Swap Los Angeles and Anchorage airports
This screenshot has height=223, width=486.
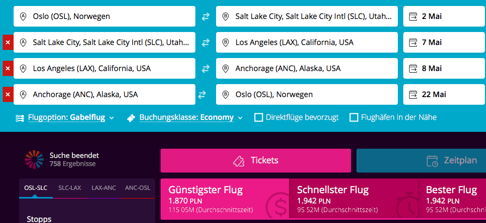coord(206,68)
